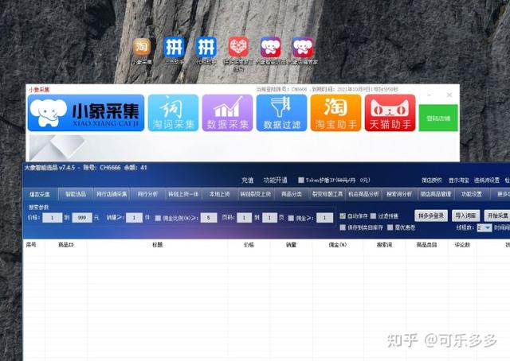Image resolution: width=510 pixels, height=361 pixels.
Task: Enable the 过滤预售 checkbox
Action: 374,216
